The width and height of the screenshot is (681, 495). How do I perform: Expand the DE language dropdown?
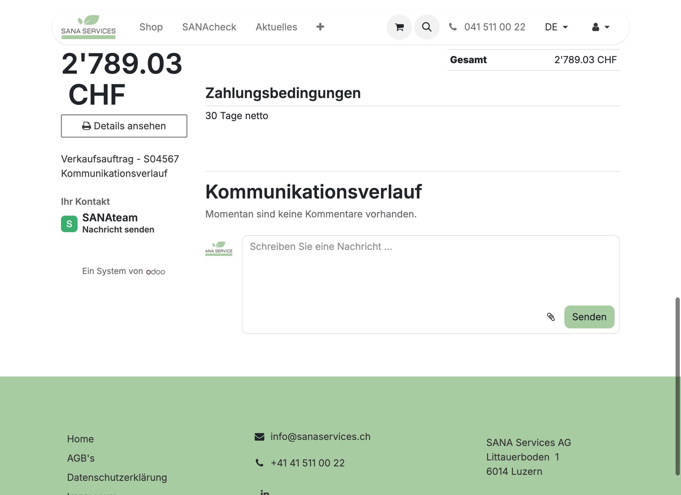point(556,27)
